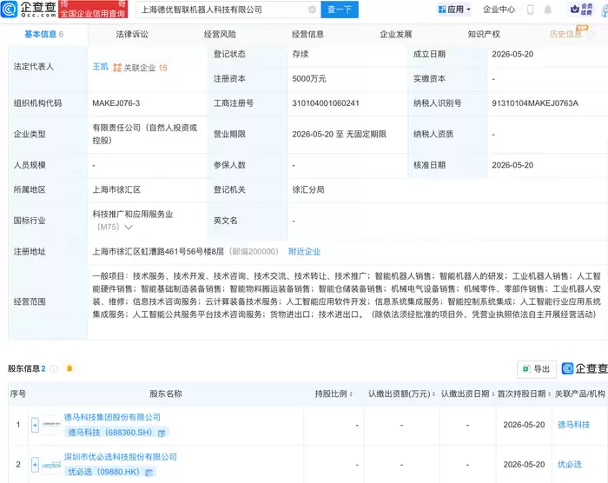Select taxpayer ID 91310104MAKEJ0763A

tap(535, 103)
